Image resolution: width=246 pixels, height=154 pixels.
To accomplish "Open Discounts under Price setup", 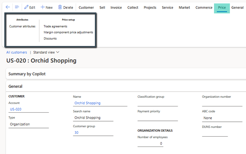I will [x=50, y=39].
